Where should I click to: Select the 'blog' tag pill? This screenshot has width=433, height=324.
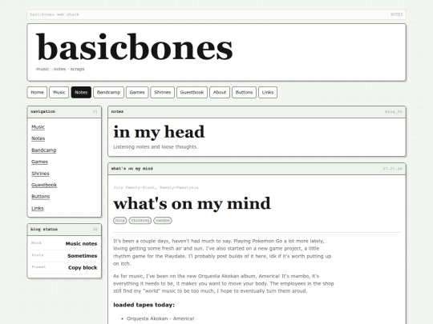(x=119, y=221)
